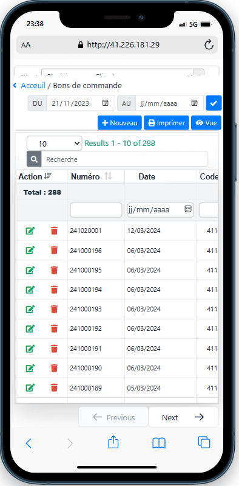239x486 pixels.
Task: Open calendar picker for AU date
Action: 194,103
